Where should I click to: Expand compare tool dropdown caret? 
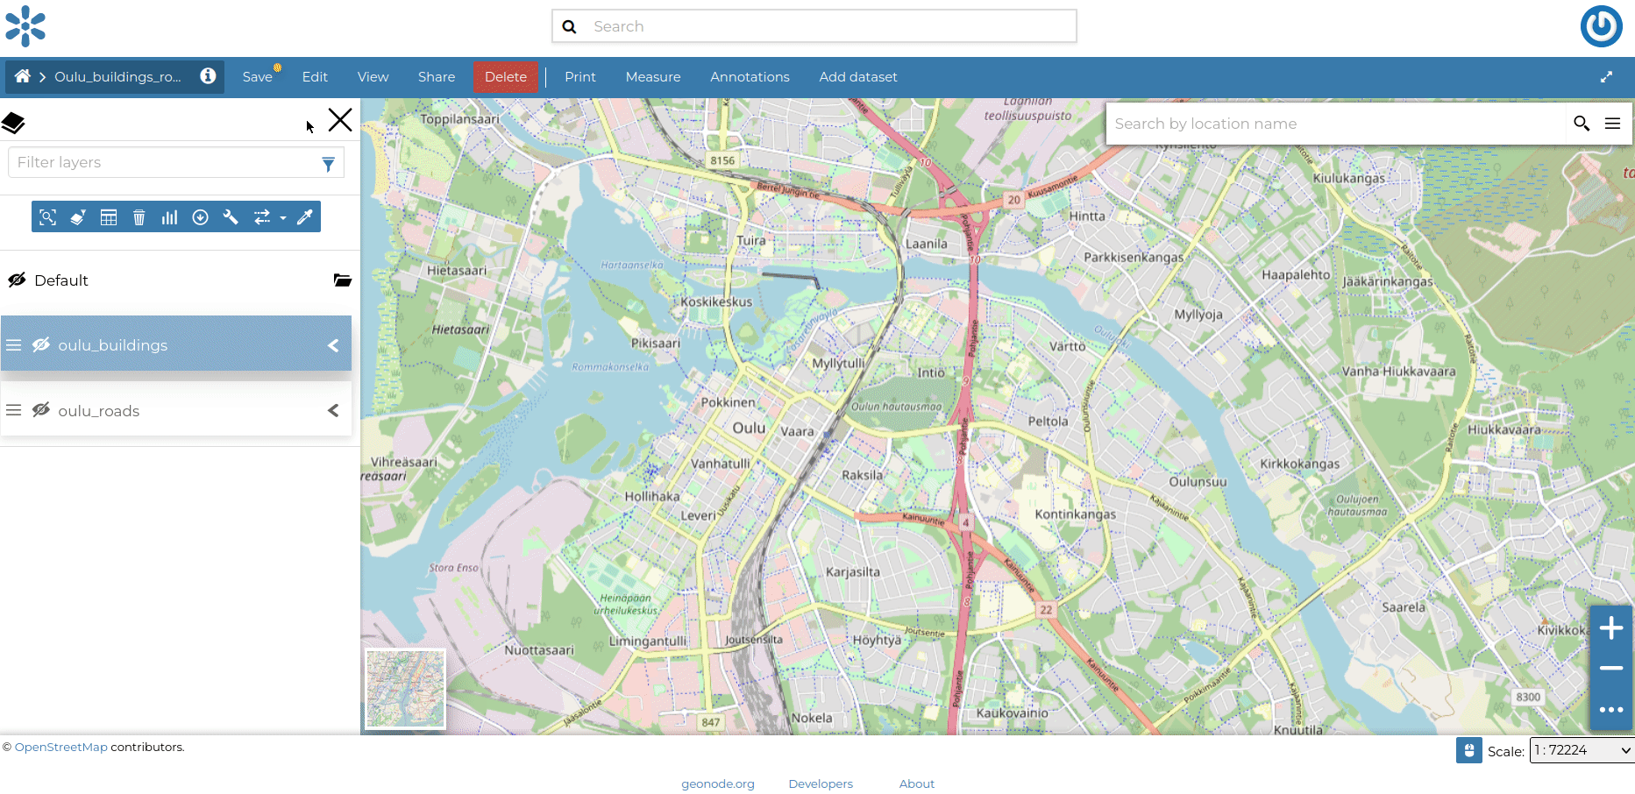pos(283,218)
